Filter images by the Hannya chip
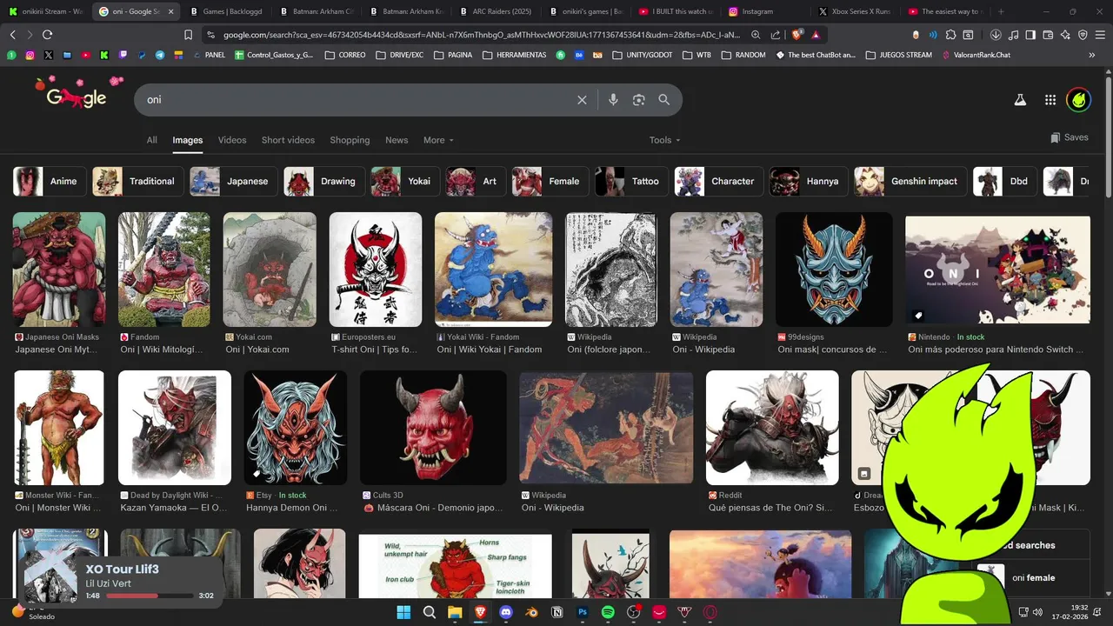This screenshot has height=626, width=1113. point(808,181)
